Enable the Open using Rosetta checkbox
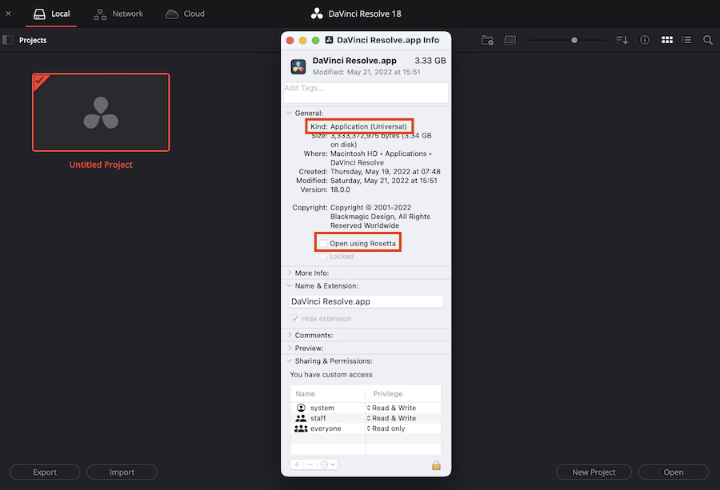720x490 pixels. 323,244
